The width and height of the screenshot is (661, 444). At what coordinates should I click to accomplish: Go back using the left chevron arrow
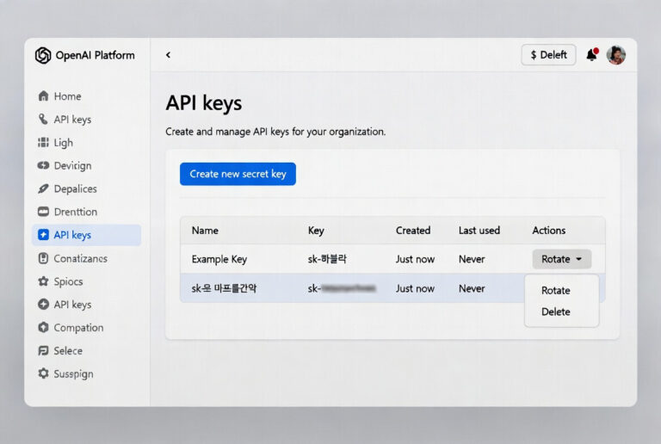[x=168, y=55]
